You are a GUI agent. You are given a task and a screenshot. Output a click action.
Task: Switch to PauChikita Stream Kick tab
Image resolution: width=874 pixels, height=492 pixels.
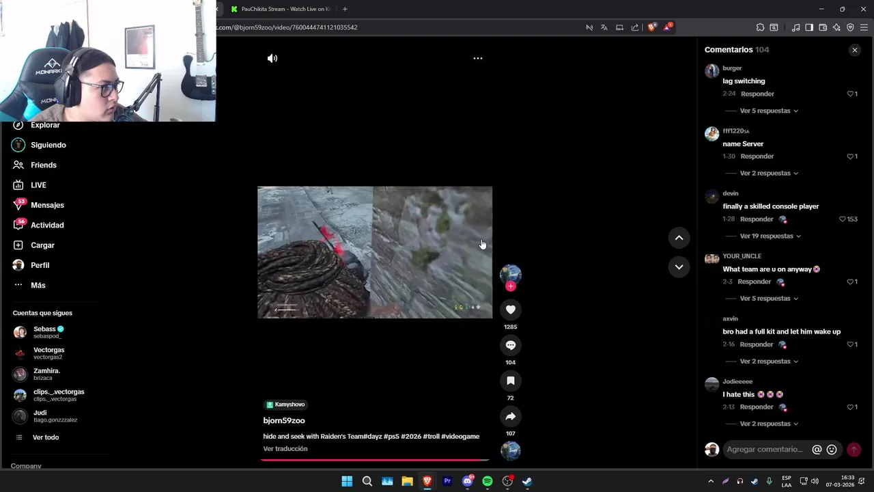pos(281,9)
